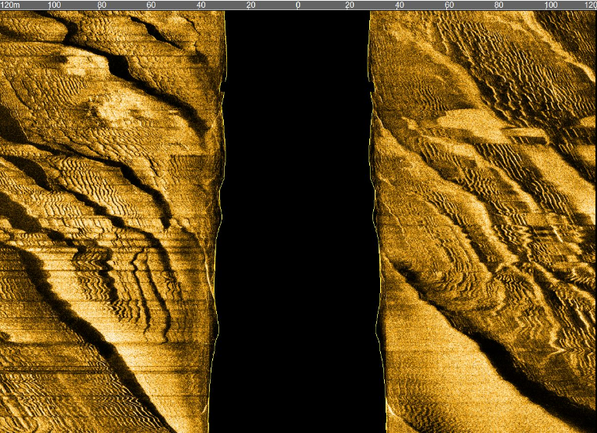Select the 20 mark left of zero
Viewport: 597px width, 433px height.
(250, 5)
